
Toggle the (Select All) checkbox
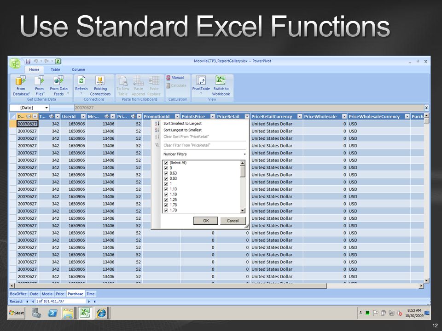tap(166, 163)
